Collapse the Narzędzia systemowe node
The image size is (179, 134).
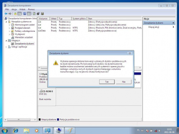[x=6, y=22]
